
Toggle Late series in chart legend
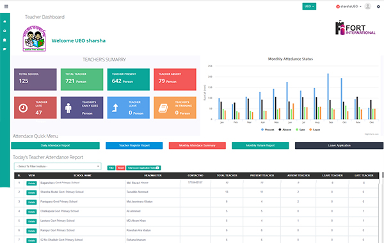click(300, 130)
